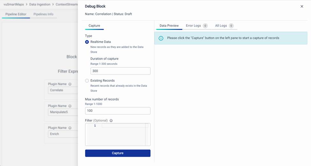Open the Capture tab

click(x=94, y=26)
